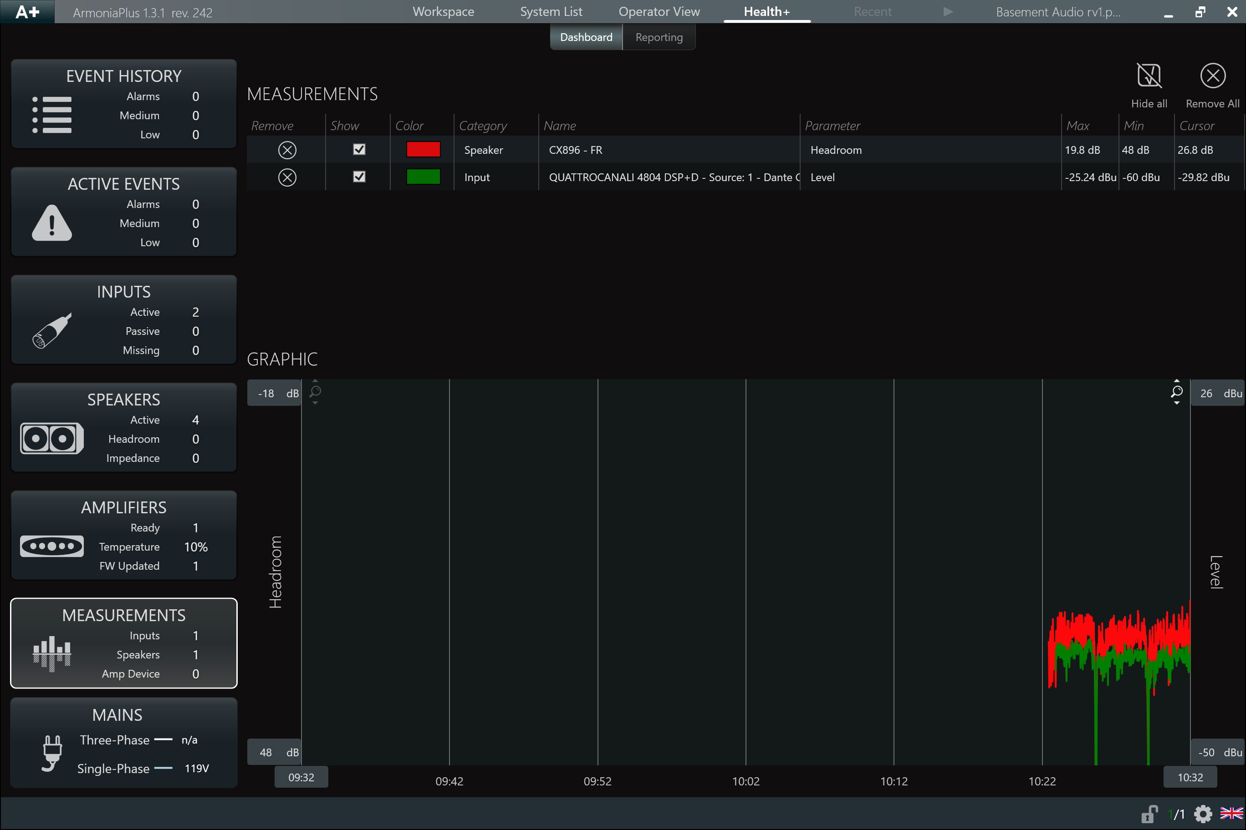Click the 09:32 start time marker
This screenshot has width=1246, height=830.
click(301, 777)
